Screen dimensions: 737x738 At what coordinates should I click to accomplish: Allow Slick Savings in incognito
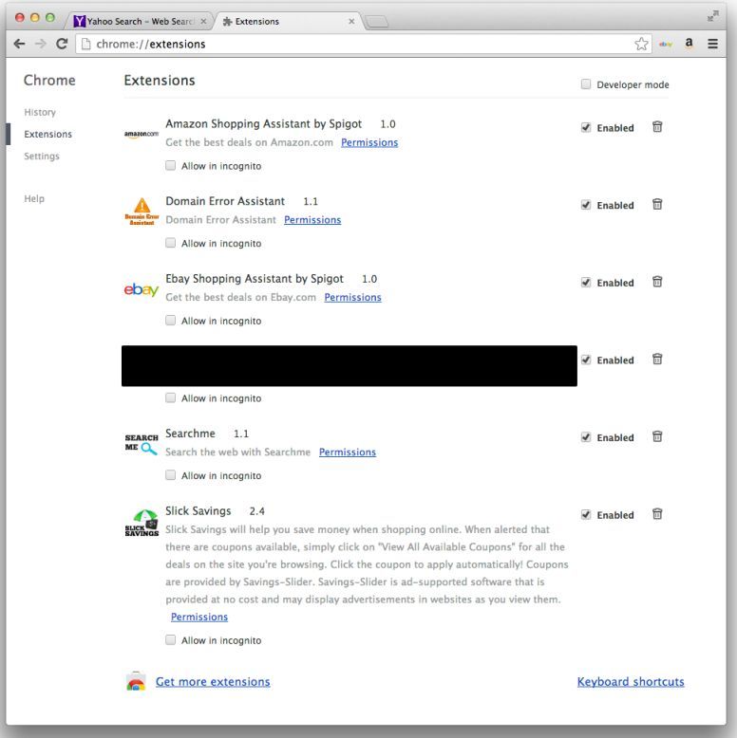[171, 639]
